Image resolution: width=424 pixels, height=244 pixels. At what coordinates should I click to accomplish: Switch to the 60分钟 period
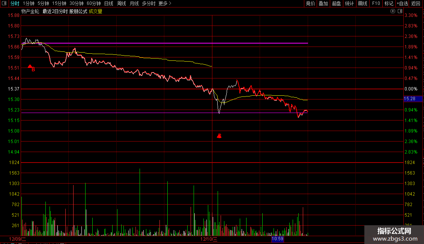point(94,3)
